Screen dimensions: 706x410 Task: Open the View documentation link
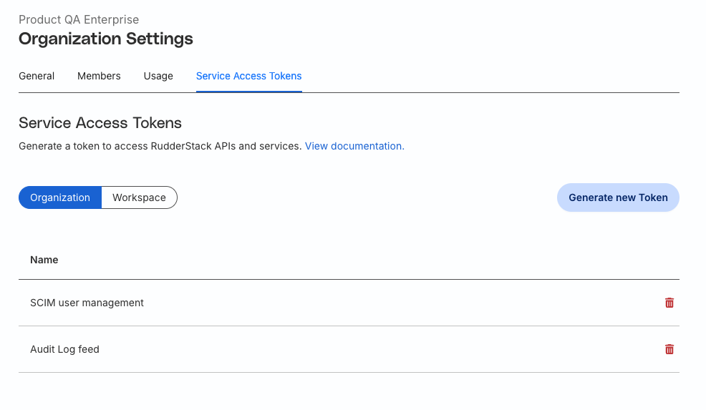click(x=354, y=146)
